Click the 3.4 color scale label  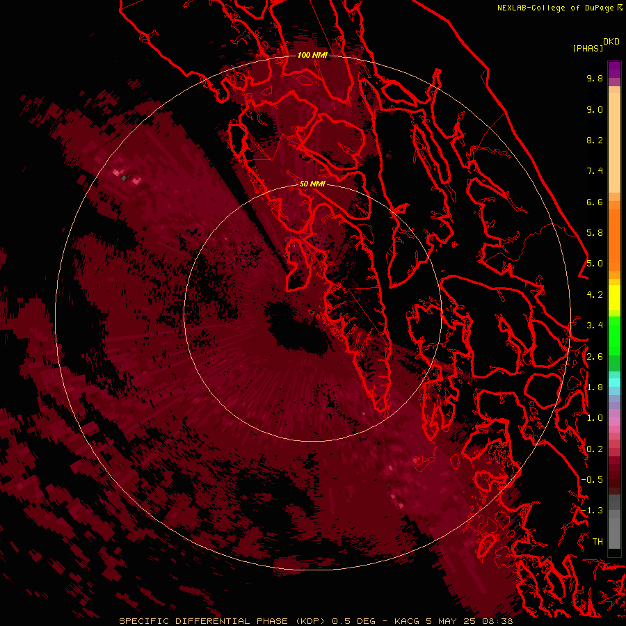tap(595, 326)
